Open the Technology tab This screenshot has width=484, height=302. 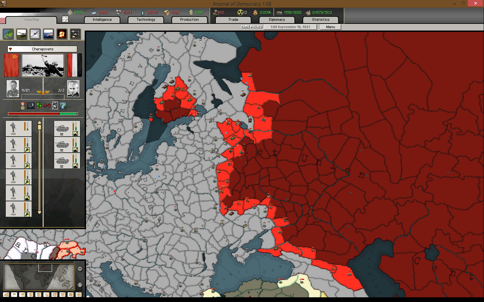pyautogui.click(x=146, y=20)
